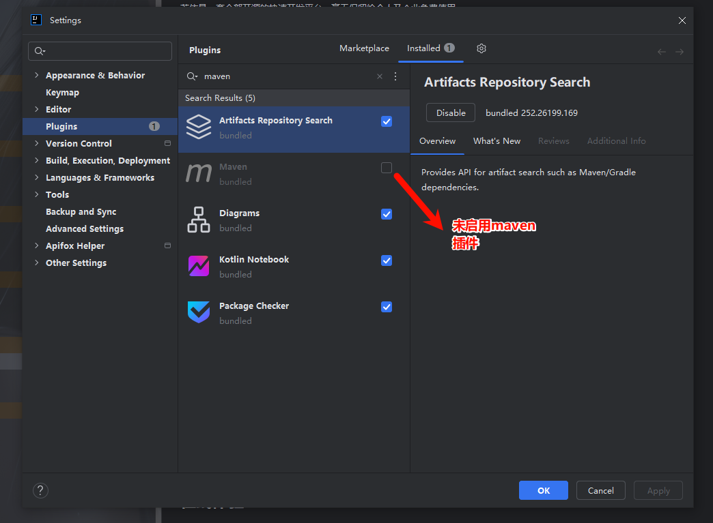
Task: Click the Apifox Helper project-level icon
Action: point(167,245)
